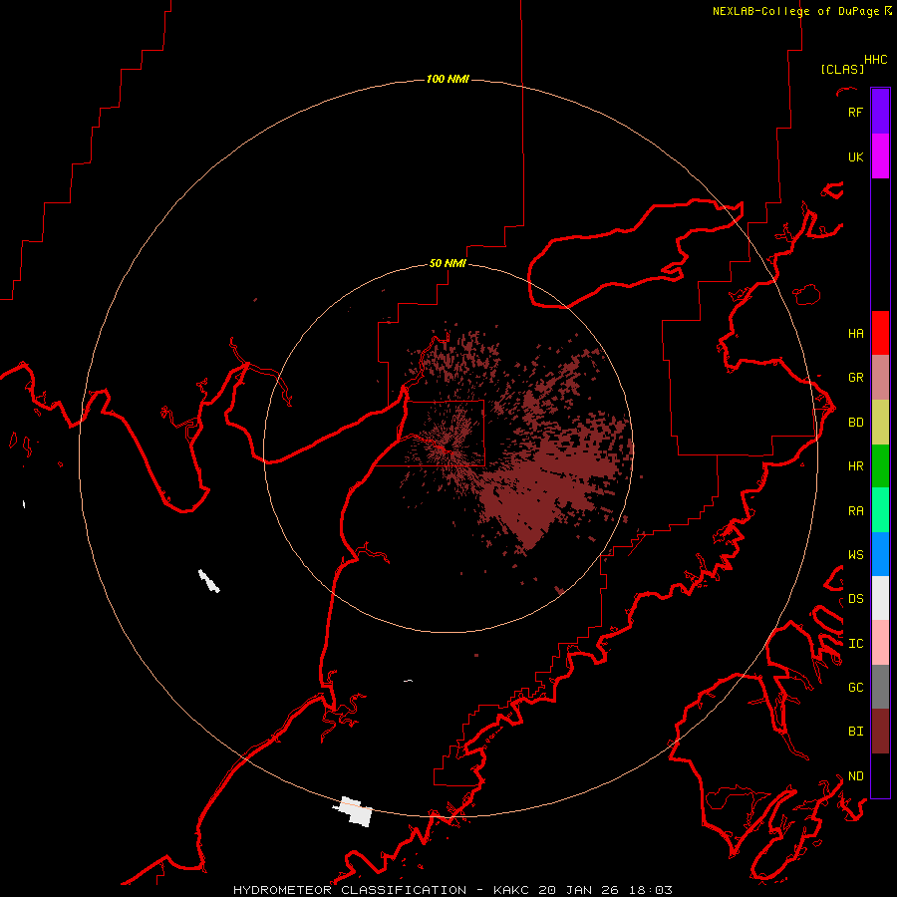Select the BD yellow legend block

tap(880, 423)
